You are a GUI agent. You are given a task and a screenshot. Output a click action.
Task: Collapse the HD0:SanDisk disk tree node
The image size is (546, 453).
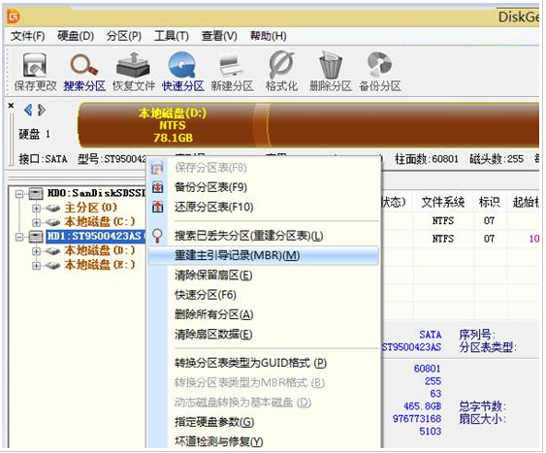pyautogui.click(x=19, y=194)
